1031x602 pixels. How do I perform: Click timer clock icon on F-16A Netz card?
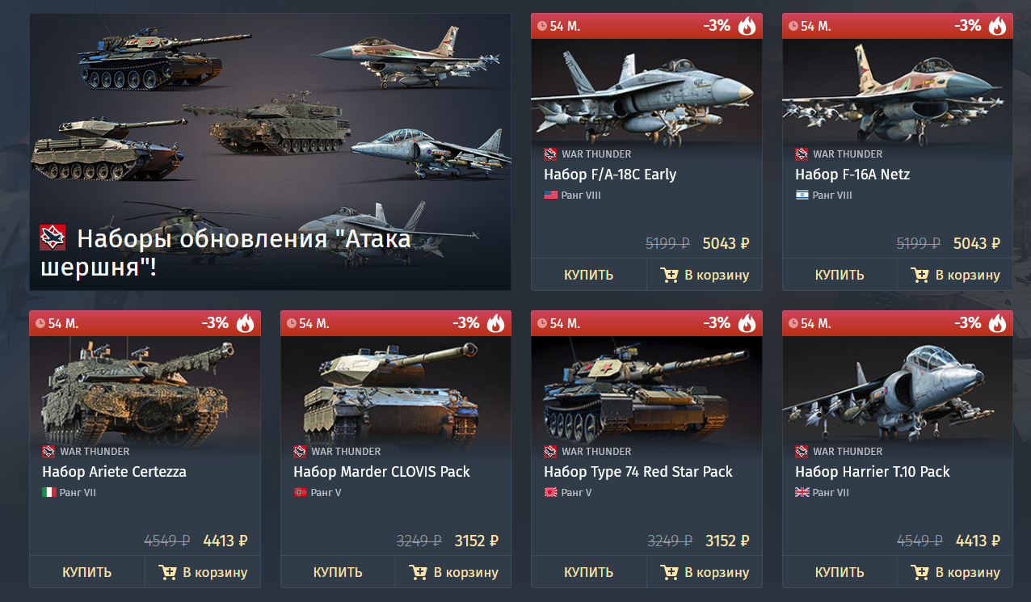click(793, 26)
